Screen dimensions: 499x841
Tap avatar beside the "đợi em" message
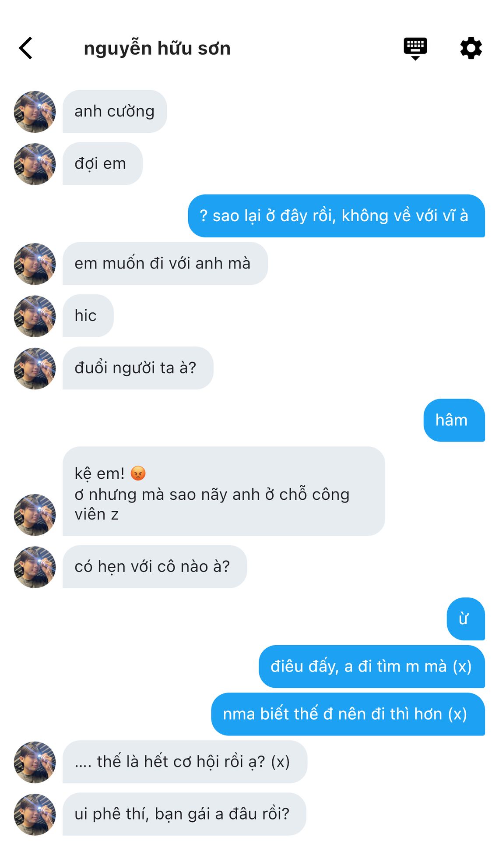35,164
